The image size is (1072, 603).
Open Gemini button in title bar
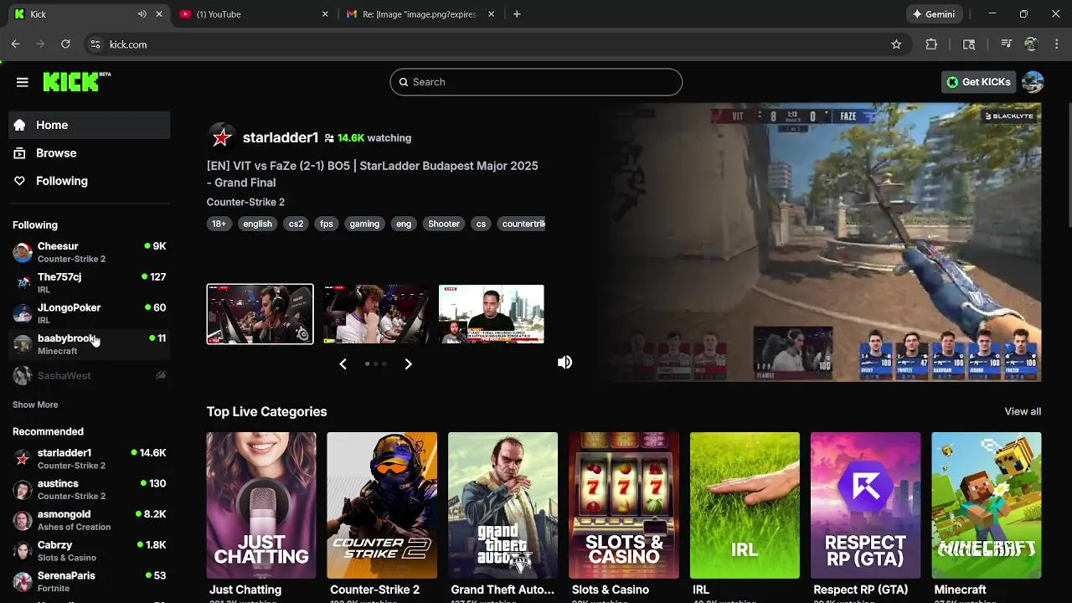coord(933,14)
